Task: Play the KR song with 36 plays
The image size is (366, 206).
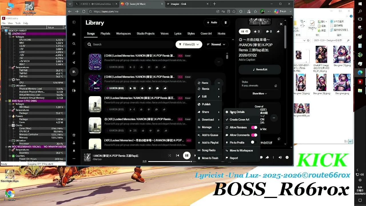Action: click(x=130, y=130)
